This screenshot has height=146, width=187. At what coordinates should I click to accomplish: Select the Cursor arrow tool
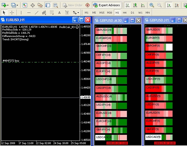[4, 13]
